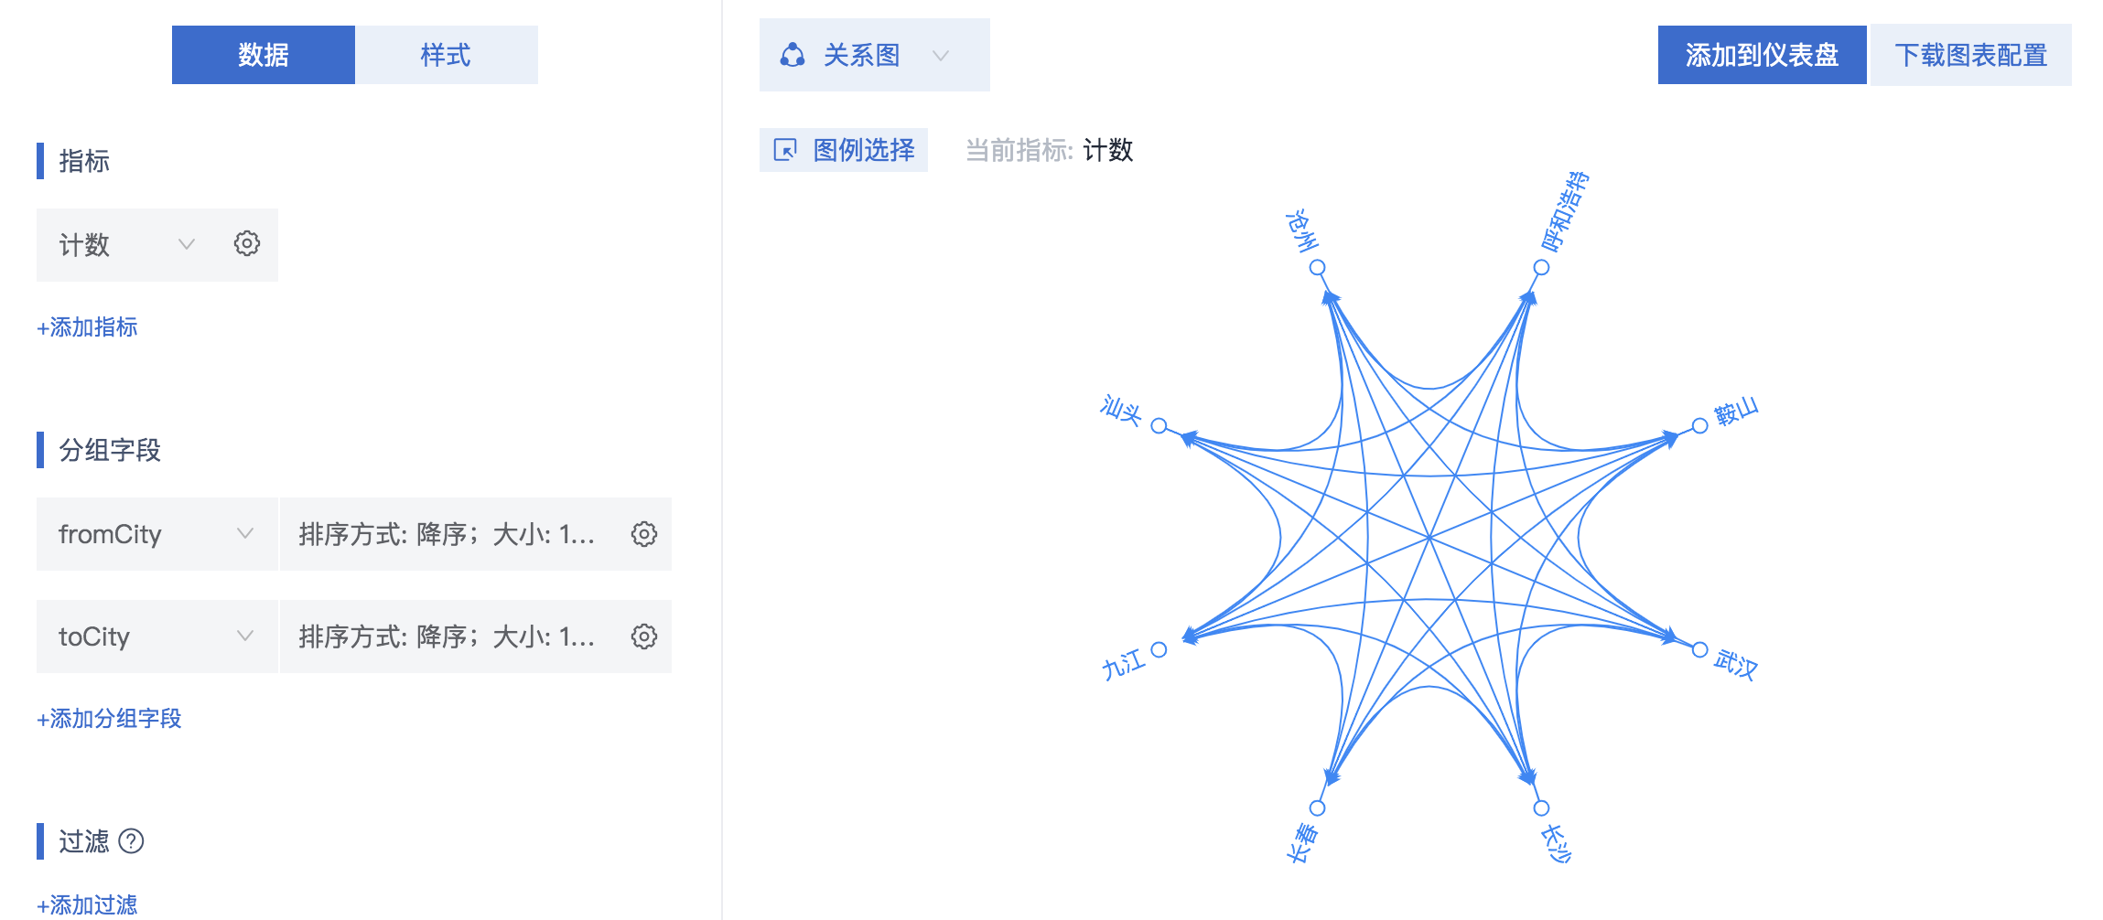The image size is (2103, 920).
Task: Expand the fromCity field dropdown
Action: (244, 533)
